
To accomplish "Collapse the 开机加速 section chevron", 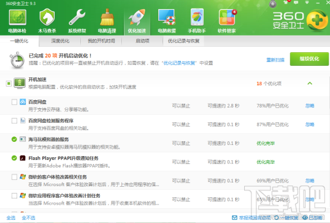I will 310,84.
